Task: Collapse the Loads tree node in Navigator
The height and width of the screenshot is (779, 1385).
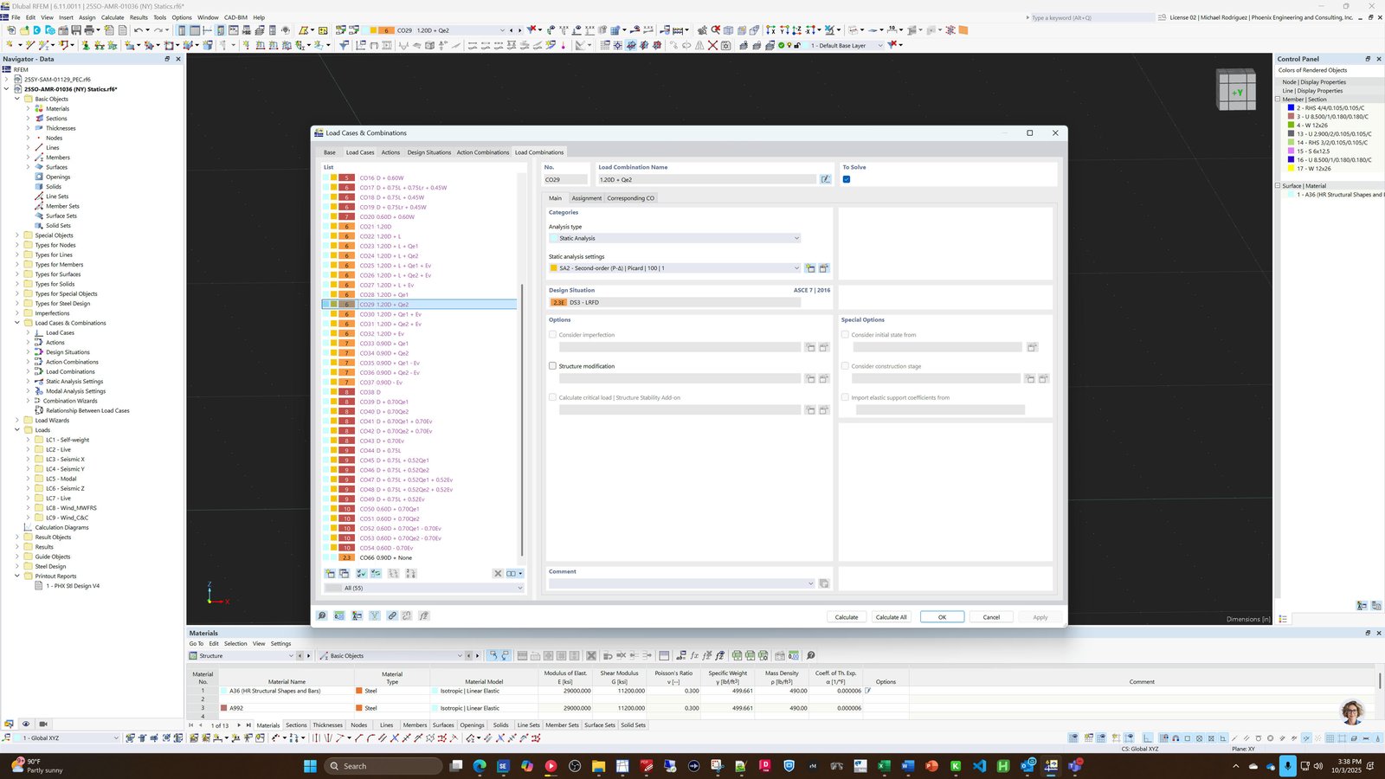Action: (17, 430)
